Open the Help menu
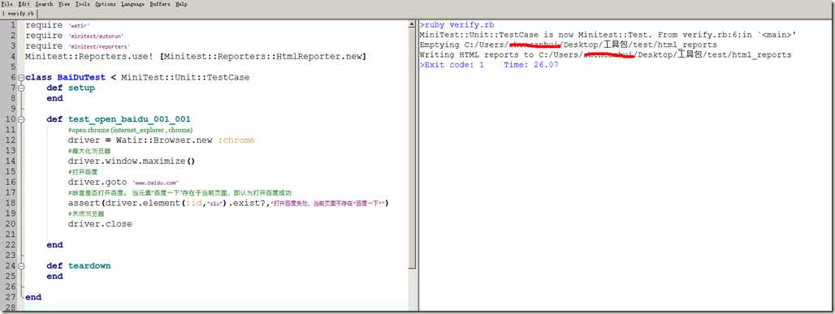835x314 pixels. coord(182,4)
